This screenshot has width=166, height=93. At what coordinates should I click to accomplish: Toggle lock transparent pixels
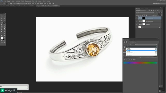[x=141, y=15]
